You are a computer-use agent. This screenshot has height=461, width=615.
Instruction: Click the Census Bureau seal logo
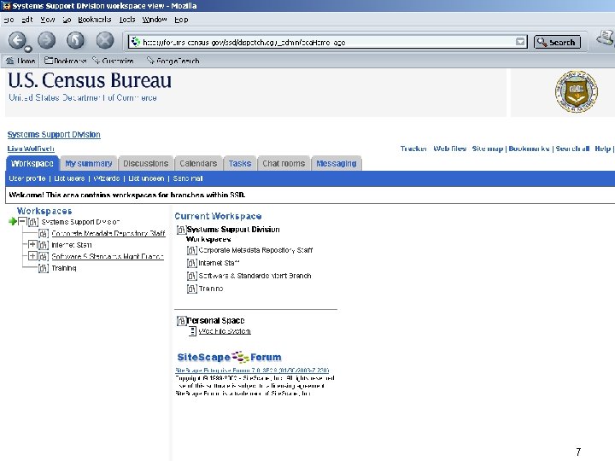pos(577,91)
